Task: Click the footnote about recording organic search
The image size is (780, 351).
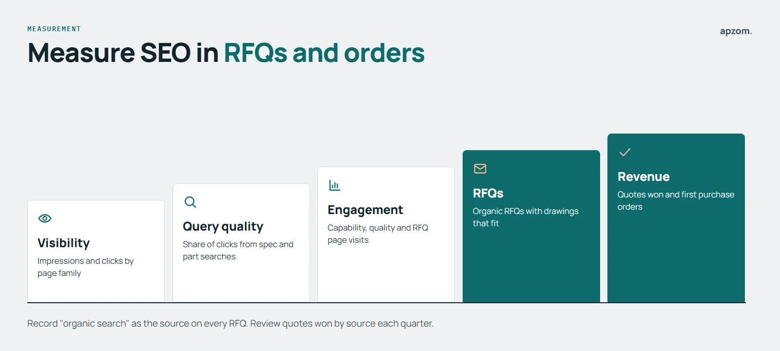Action: click(x=230, y=323)
